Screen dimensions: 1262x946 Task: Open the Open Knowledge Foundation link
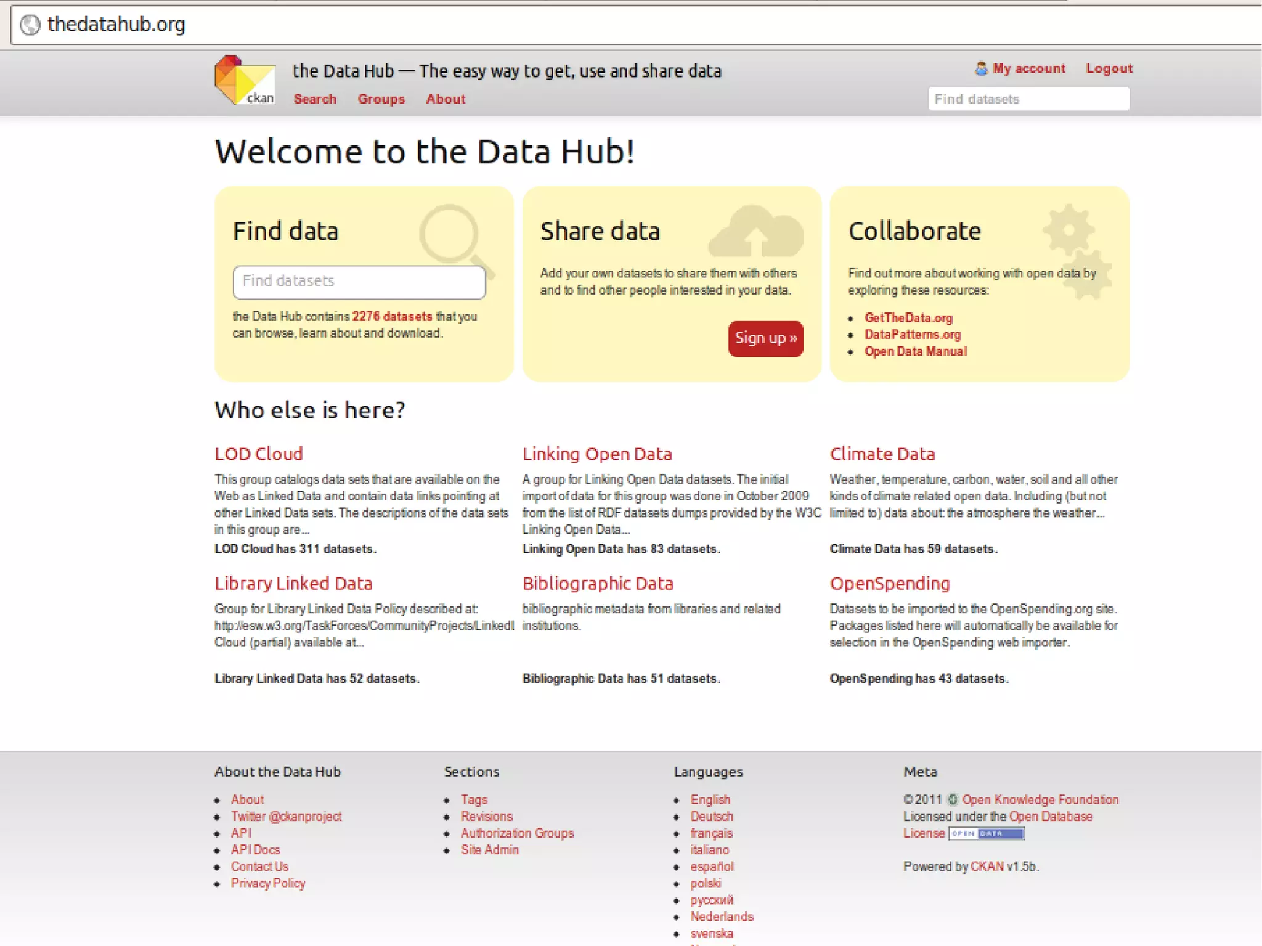click(1040, 799)
